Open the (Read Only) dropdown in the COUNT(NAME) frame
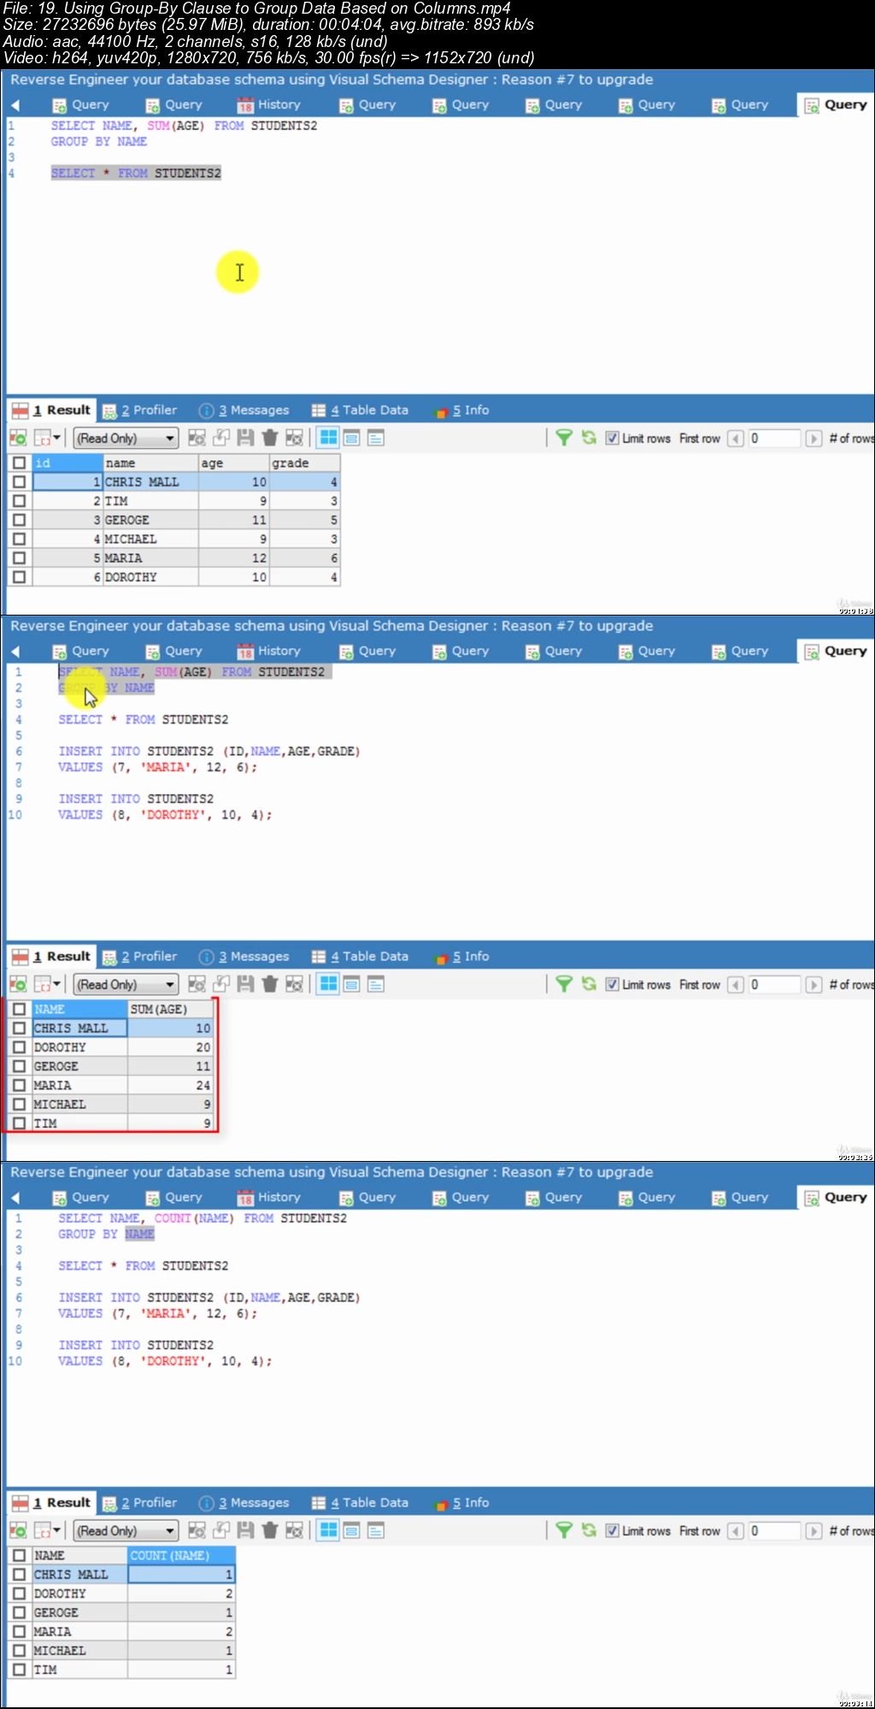This screenshot has width=875, height=1709. coord(126,1530)
